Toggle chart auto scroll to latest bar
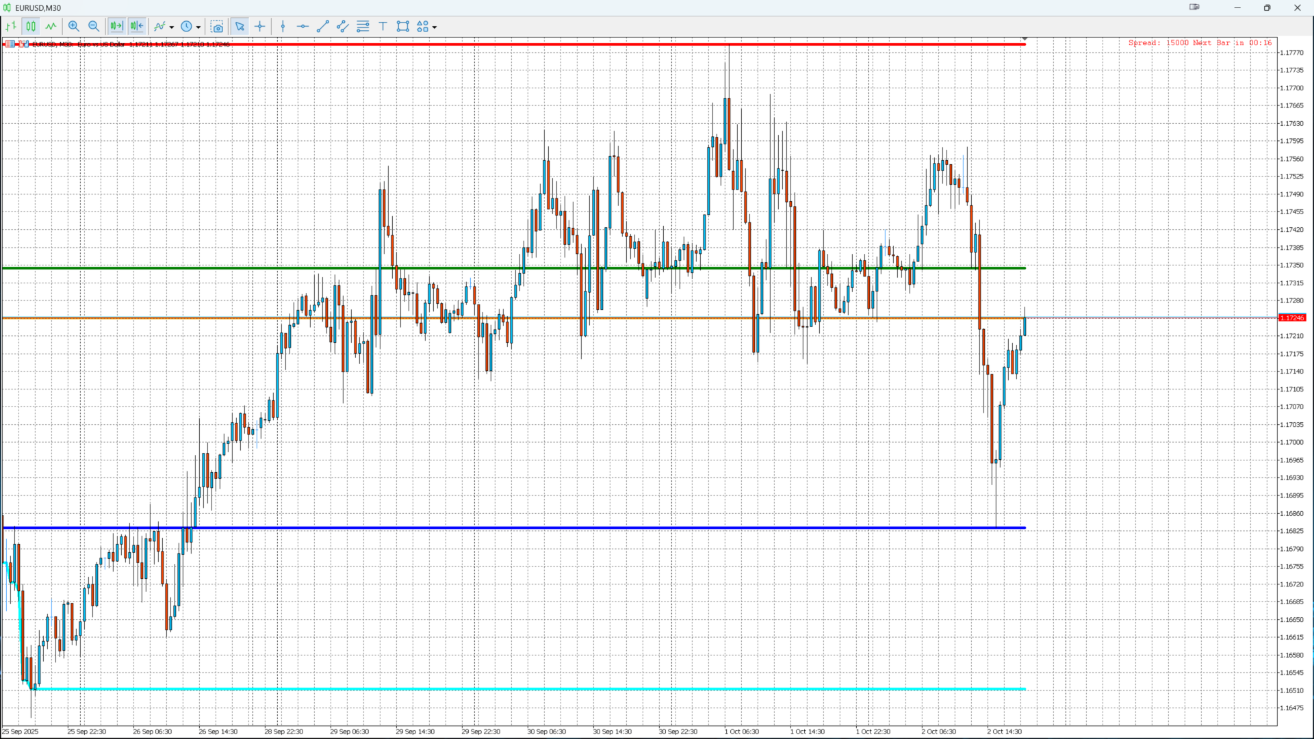Image resolution: width=1314 pixels, height=739 pixels. pyautogui.click(x=116, y=27)
